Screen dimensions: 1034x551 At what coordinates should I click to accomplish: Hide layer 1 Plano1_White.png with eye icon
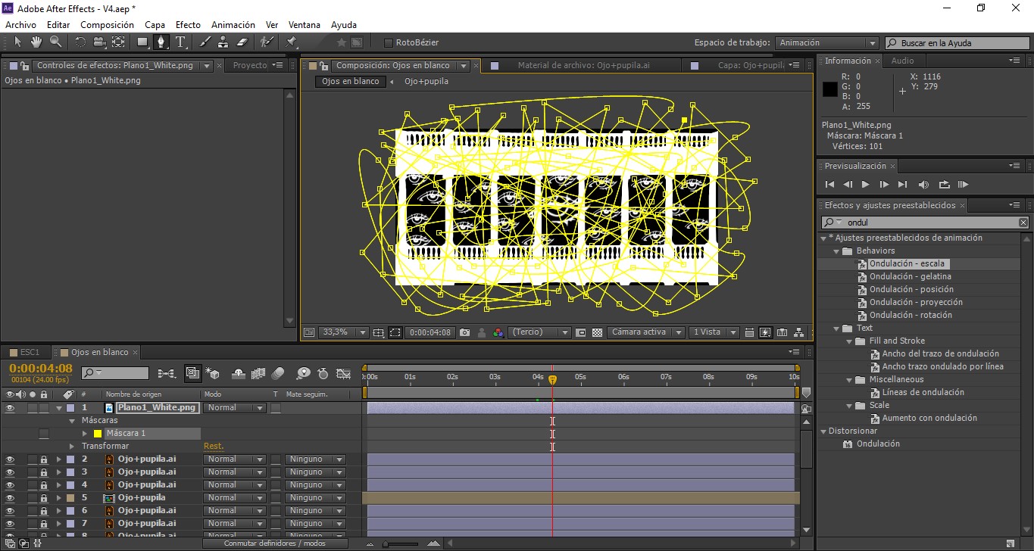[10, 408]
